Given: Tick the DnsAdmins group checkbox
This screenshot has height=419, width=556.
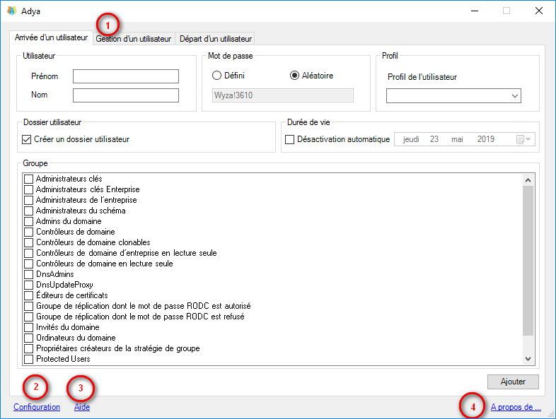Looking at the screenshot, I should point(29,274).
